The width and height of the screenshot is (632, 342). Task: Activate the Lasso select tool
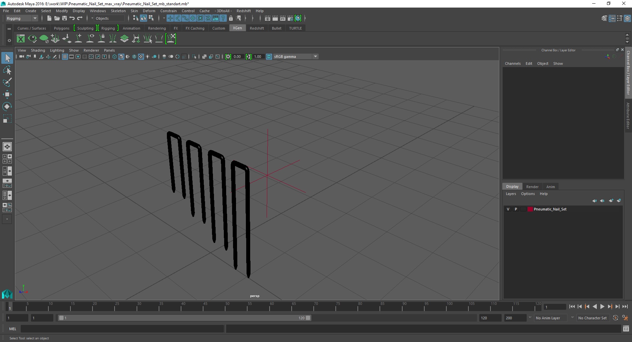tap(7, 70)
